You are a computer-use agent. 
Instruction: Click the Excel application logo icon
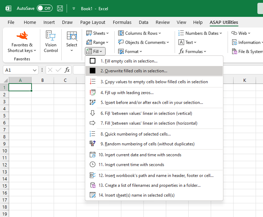(x=8, y=8)
